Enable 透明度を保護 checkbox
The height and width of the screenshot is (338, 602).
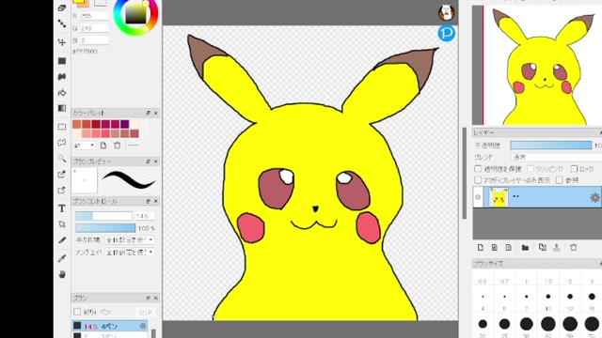click(478, 169)
